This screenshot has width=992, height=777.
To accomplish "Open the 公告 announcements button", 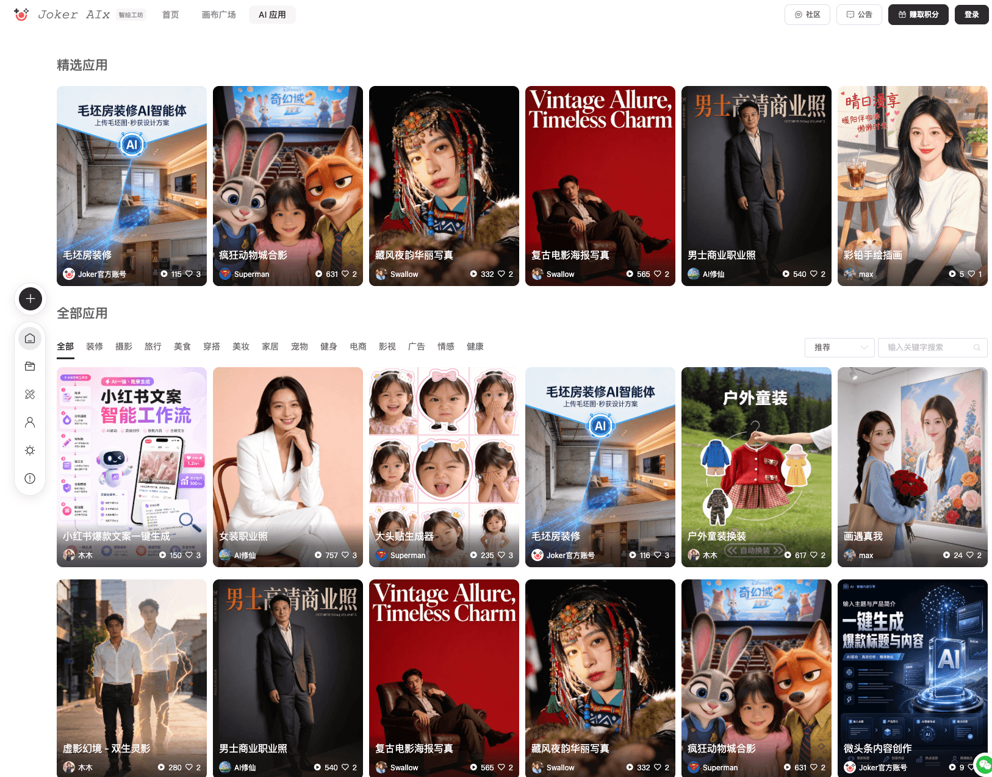I will [x=859, y=15].
